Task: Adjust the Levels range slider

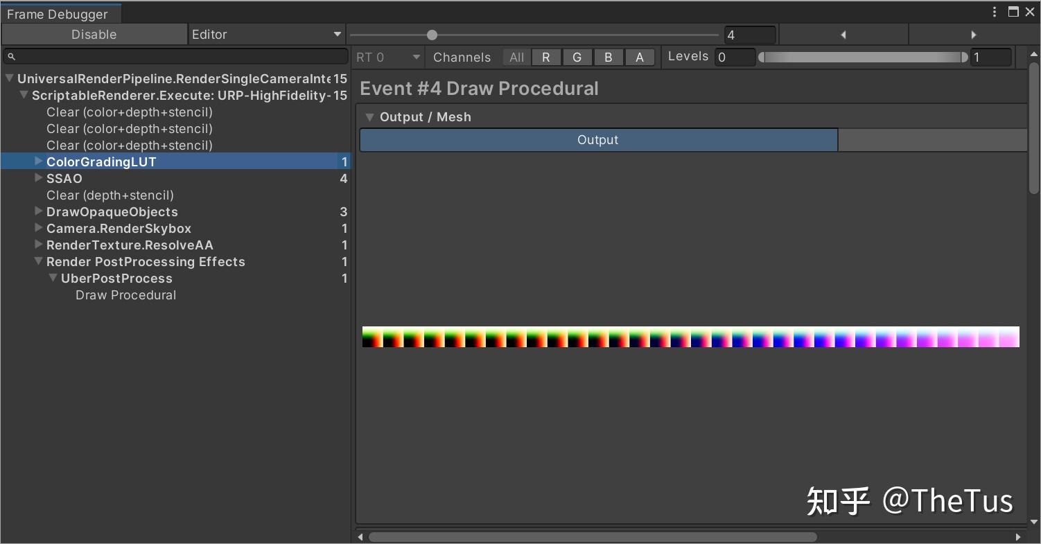Action: (x=863, y=58)
